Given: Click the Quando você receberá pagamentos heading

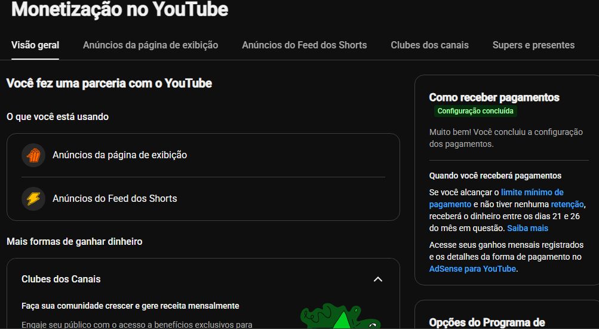Looking at the screenshot, I should pyautogui.click(x=496, y=176).
